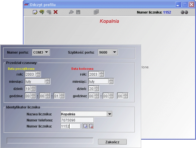Expand the Nazwa licznika Kopalnia dropdown

coord(109,114)
